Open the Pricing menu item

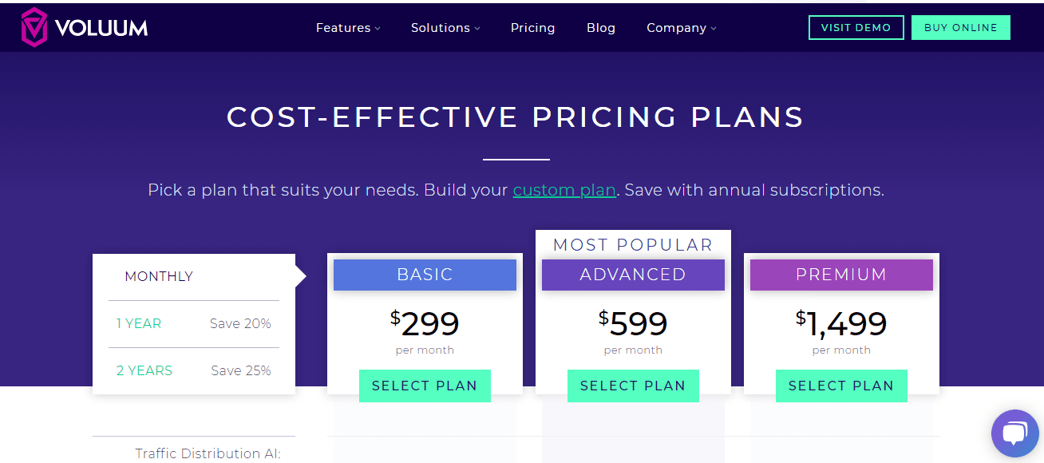pos(532,28)
